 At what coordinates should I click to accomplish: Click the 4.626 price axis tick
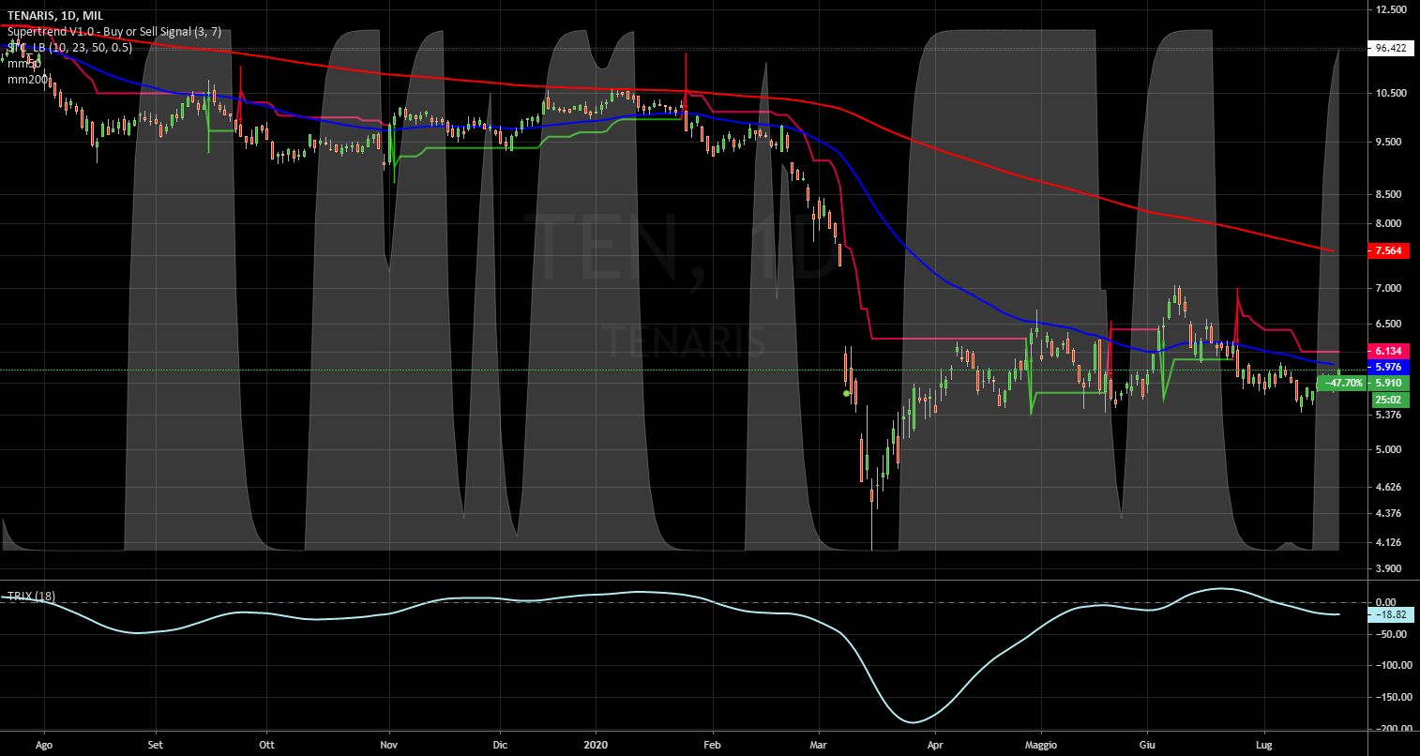pyautogui.click(x=1388, y=487)
